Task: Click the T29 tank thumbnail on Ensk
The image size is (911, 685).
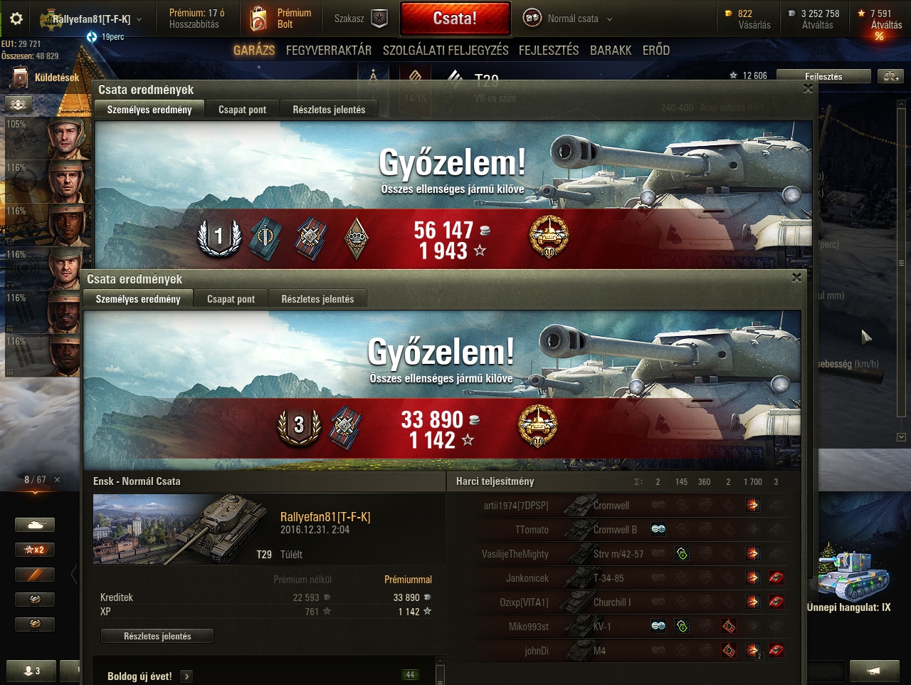Action: (181, 528)
